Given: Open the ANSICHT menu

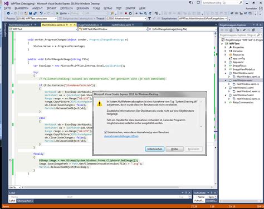Looking at the screenshot, I should point(37,8).
